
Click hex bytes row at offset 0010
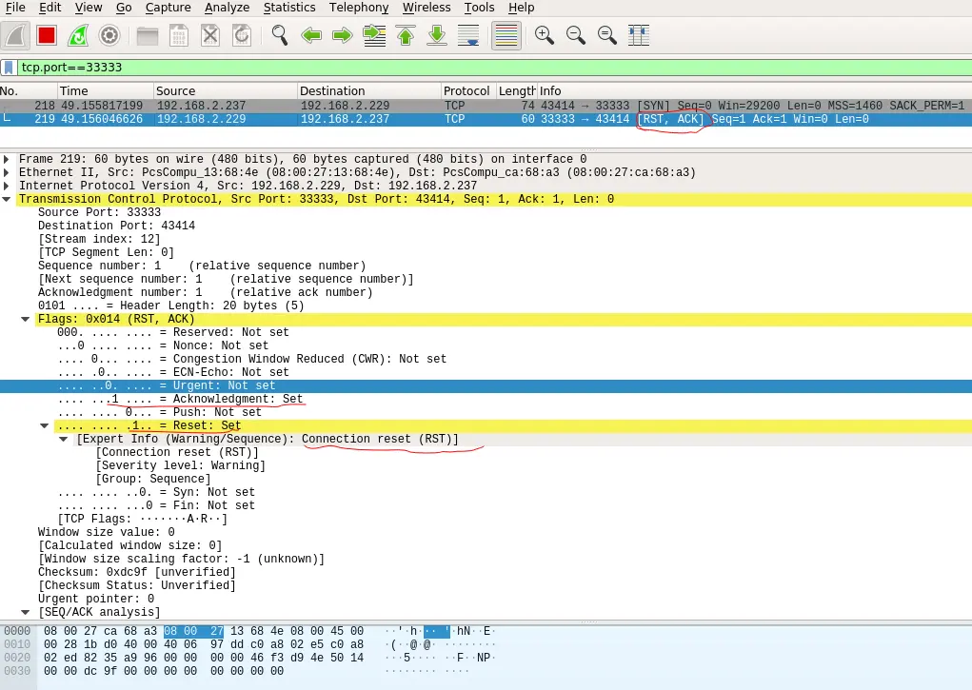[x=204, y=644]
